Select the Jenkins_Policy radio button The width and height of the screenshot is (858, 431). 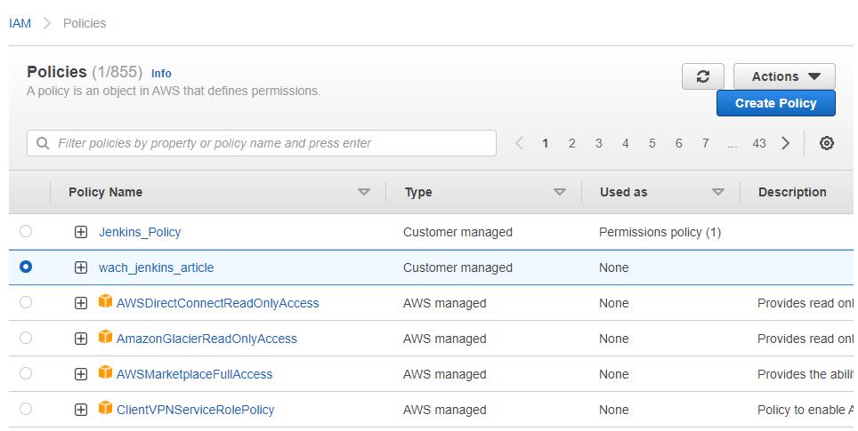26,231
